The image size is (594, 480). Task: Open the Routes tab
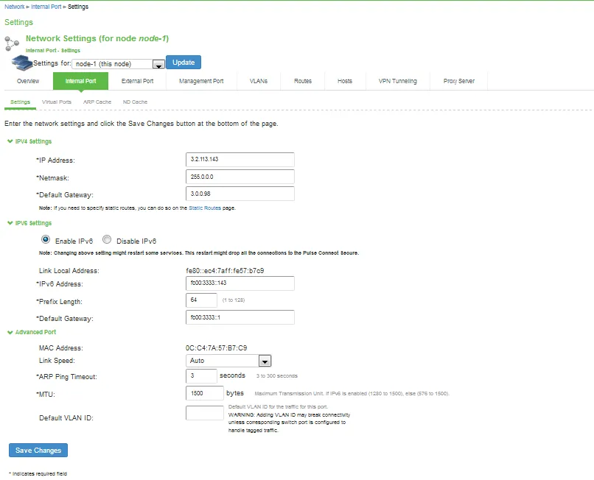click(303, 81)
